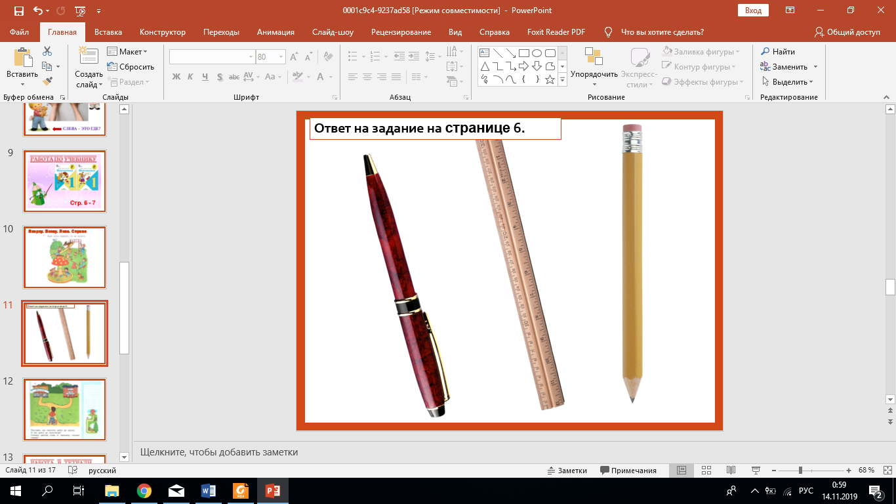Select the triangle shape

484,66
